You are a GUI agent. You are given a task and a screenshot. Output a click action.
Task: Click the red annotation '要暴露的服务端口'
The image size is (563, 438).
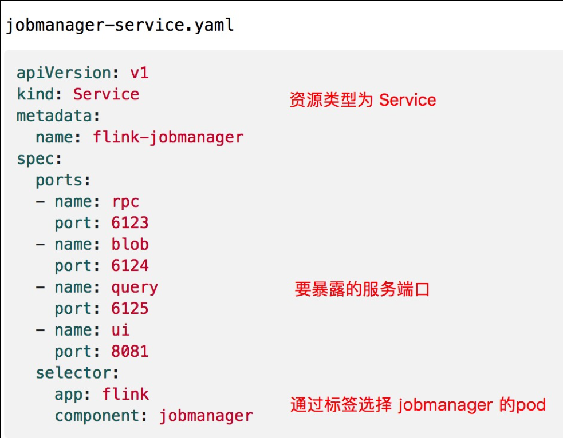tap(362, 289)
